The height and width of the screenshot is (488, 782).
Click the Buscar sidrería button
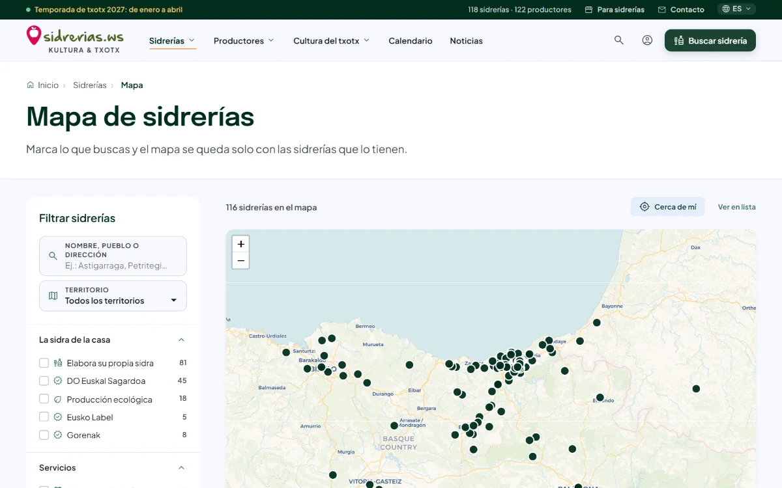tap(710, 40)
